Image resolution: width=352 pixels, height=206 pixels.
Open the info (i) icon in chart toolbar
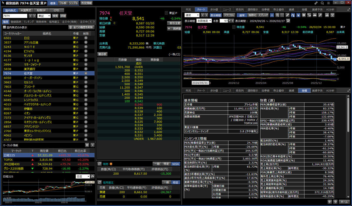tap(303, 15)
